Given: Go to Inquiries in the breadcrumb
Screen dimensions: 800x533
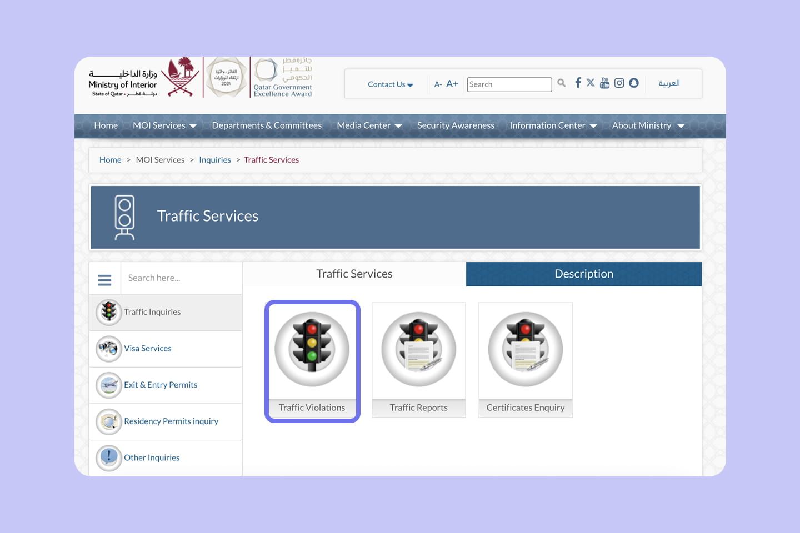Looking at the screenshot, I should click(x=214, y=160).
